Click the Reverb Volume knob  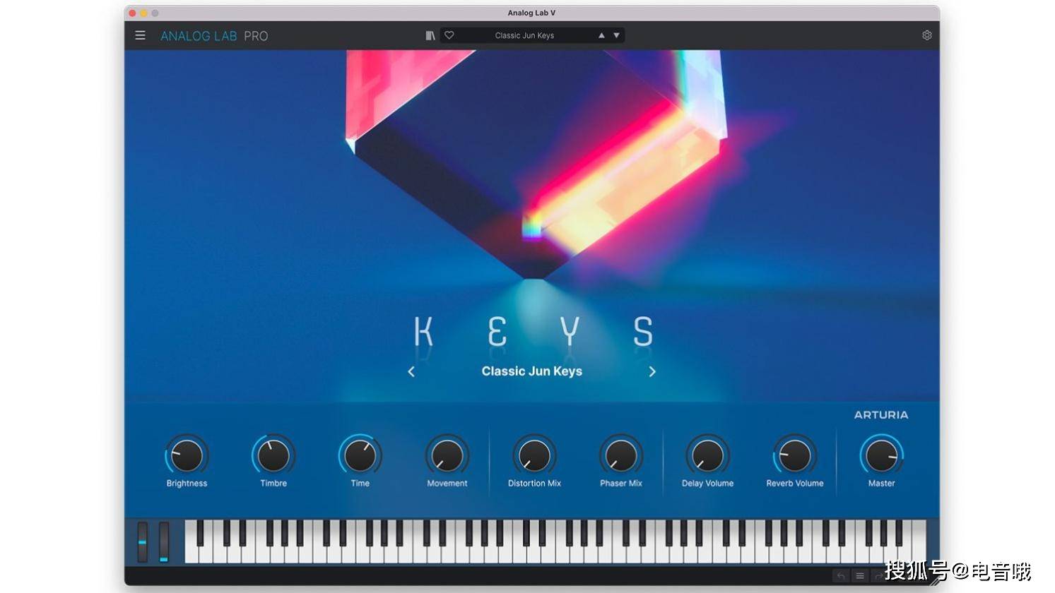pos(795,455)
